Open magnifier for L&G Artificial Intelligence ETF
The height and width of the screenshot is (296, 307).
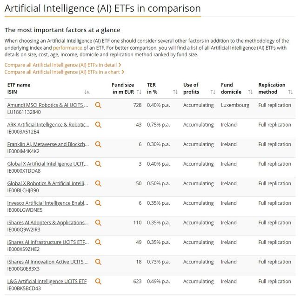[x=98, y=282]
